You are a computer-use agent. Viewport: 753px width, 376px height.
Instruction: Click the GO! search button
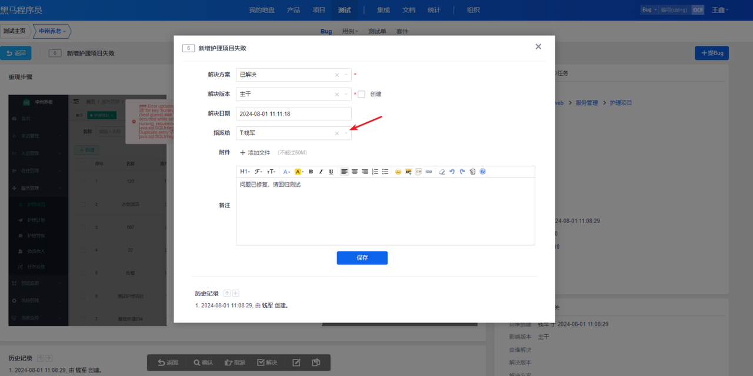pyautogui.click(x=698, y=10)
